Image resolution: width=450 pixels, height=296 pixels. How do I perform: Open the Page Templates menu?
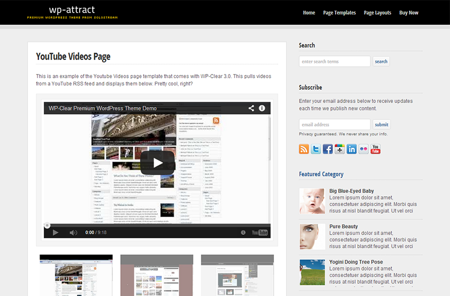pos(339,13)
